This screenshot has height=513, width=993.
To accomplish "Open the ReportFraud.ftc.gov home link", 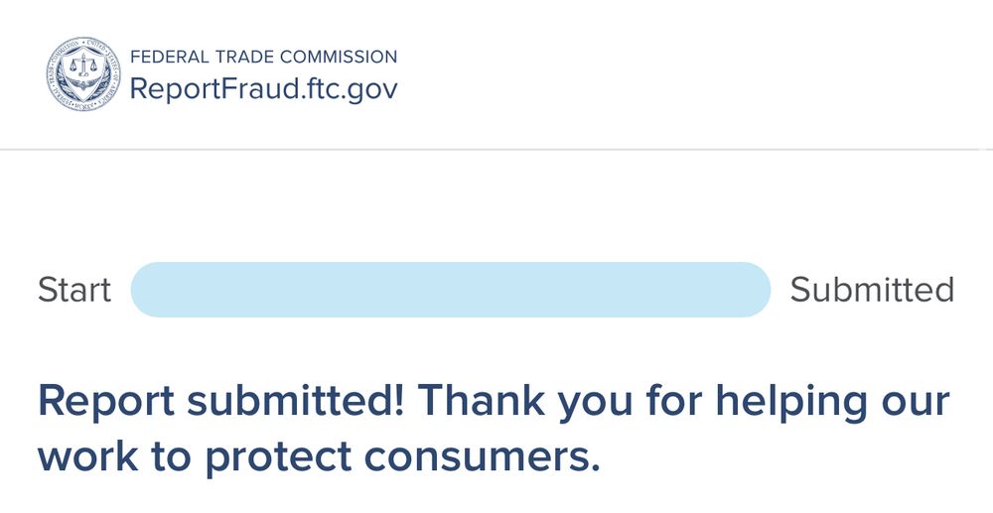I will [x=264, y=88].
